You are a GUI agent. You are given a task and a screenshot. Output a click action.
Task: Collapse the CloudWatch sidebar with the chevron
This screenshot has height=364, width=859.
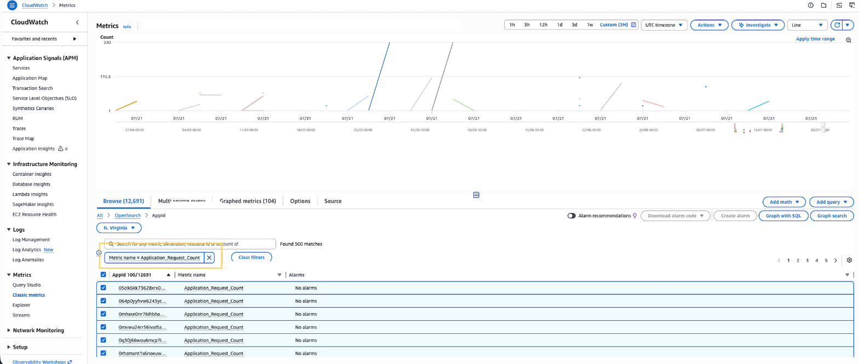coord(77,22)
